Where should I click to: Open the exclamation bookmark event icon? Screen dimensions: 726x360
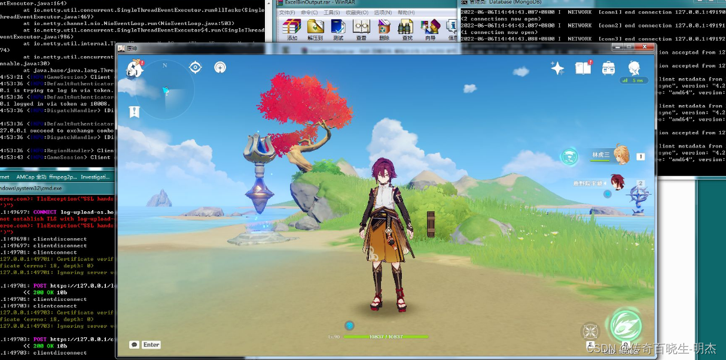pos(134,112)
